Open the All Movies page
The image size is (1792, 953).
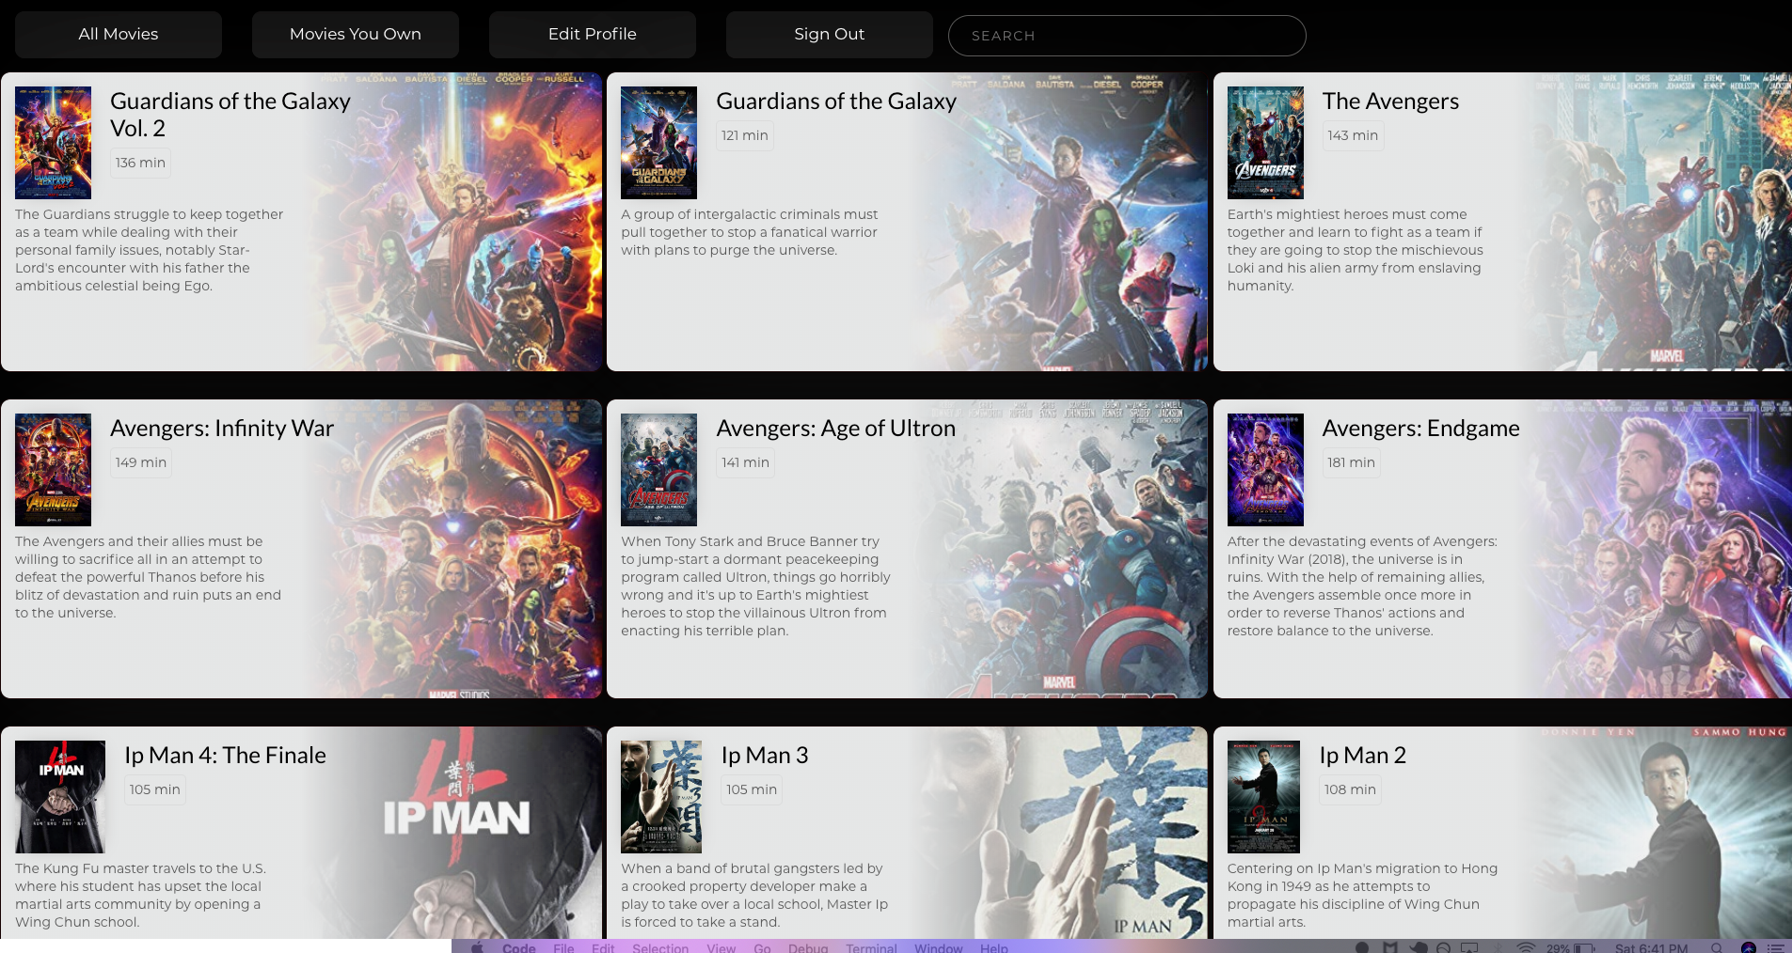[x=119, y=35]
